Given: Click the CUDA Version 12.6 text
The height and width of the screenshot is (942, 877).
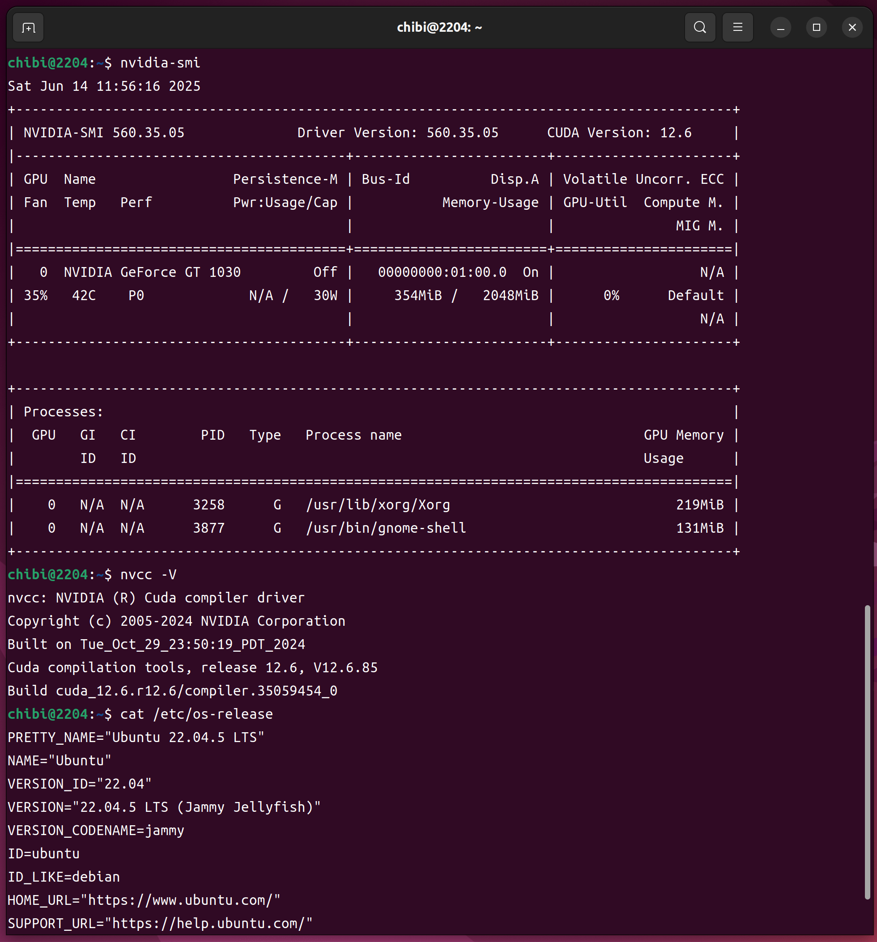Looking at the screenshot, I should [619, 133].
